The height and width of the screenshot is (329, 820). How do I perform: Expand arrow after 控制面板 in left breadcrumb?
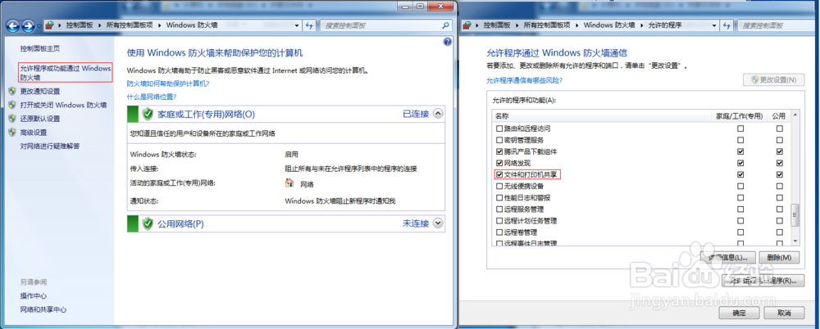[x=101, y=25]
